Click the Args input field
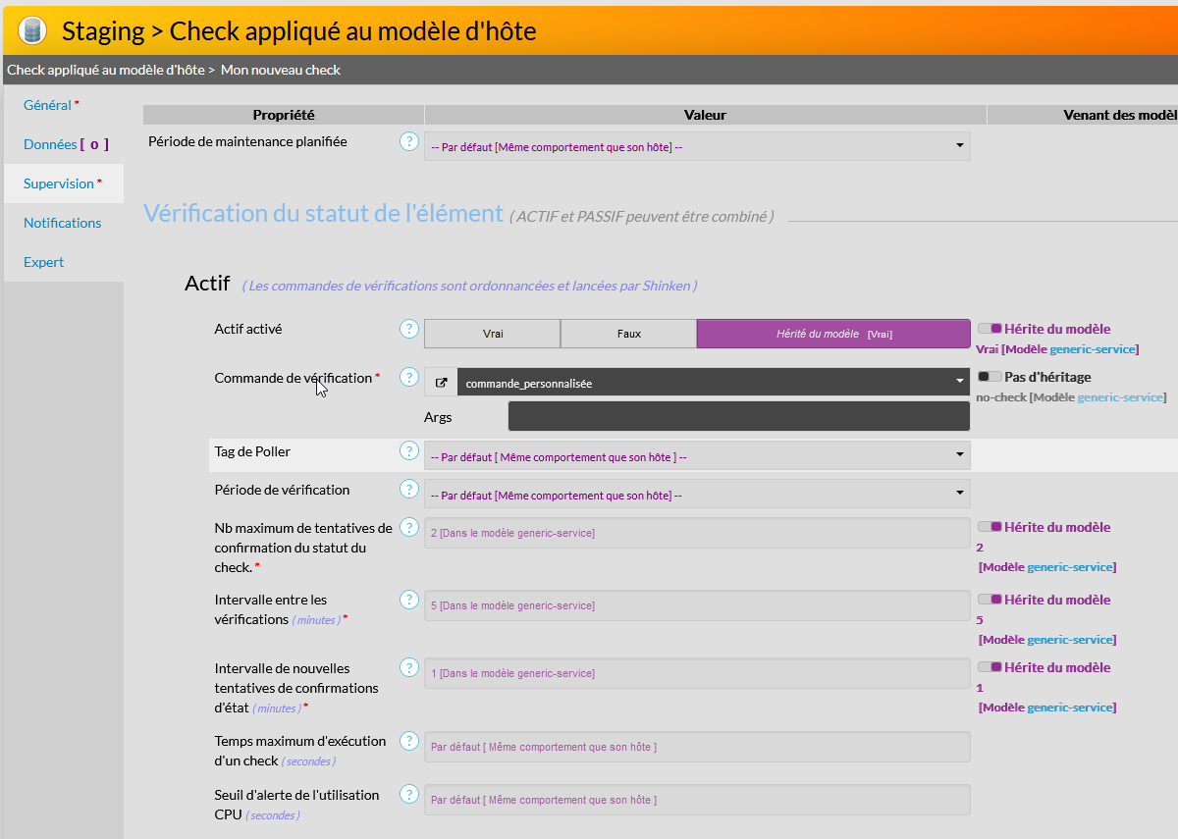Image resolution: width=1178 pixels, height=839 pixels. [738, 416]
